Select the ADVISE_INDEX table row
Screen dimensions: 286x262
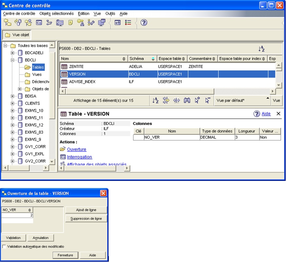point(82,82)
